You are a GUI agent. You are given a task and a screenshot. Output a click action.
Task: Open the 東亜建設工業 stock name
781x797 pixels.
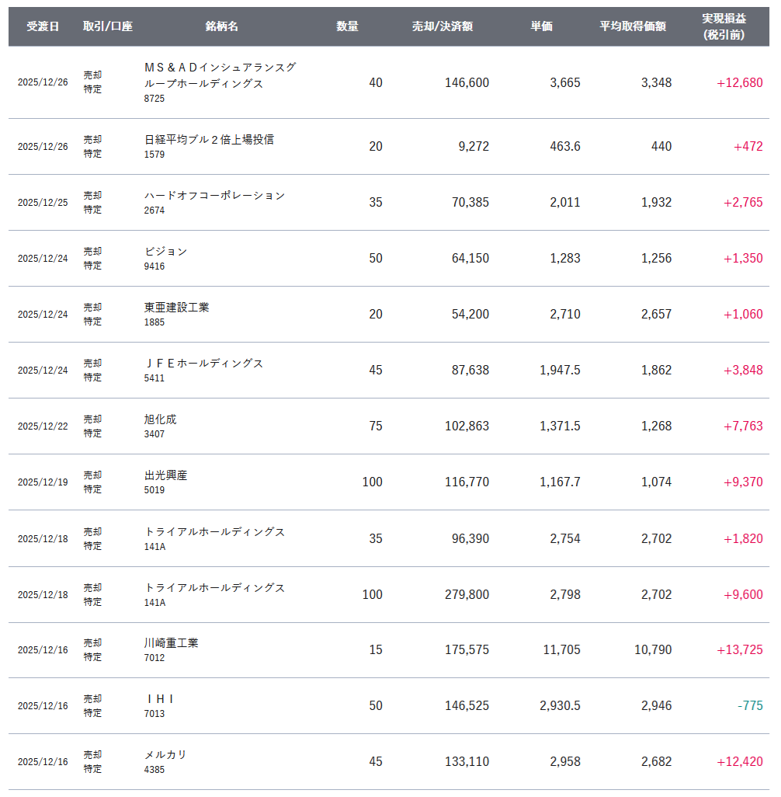[176, 308]
